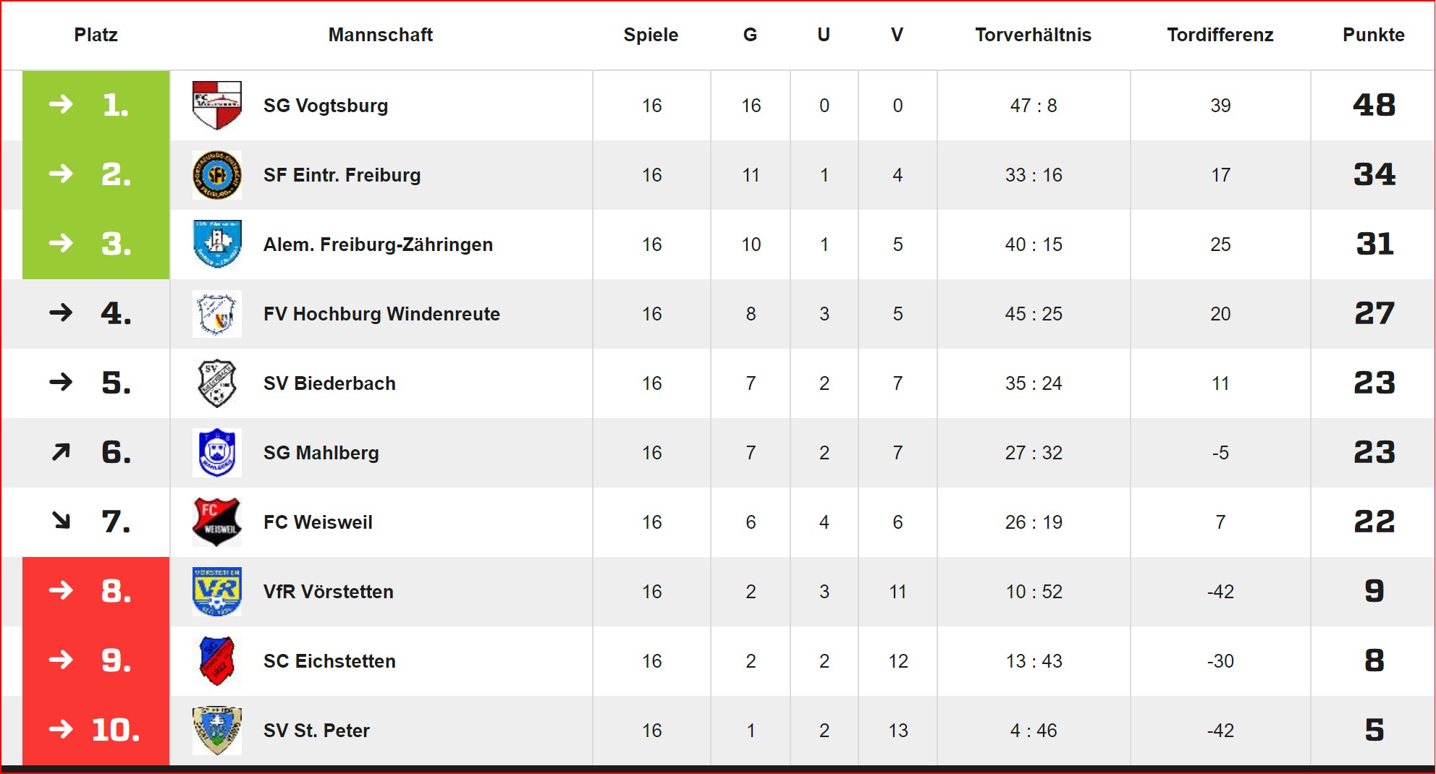Click the green rank 1 position cell
This screenshot has width=1436, height=774.
click(96, 106)
